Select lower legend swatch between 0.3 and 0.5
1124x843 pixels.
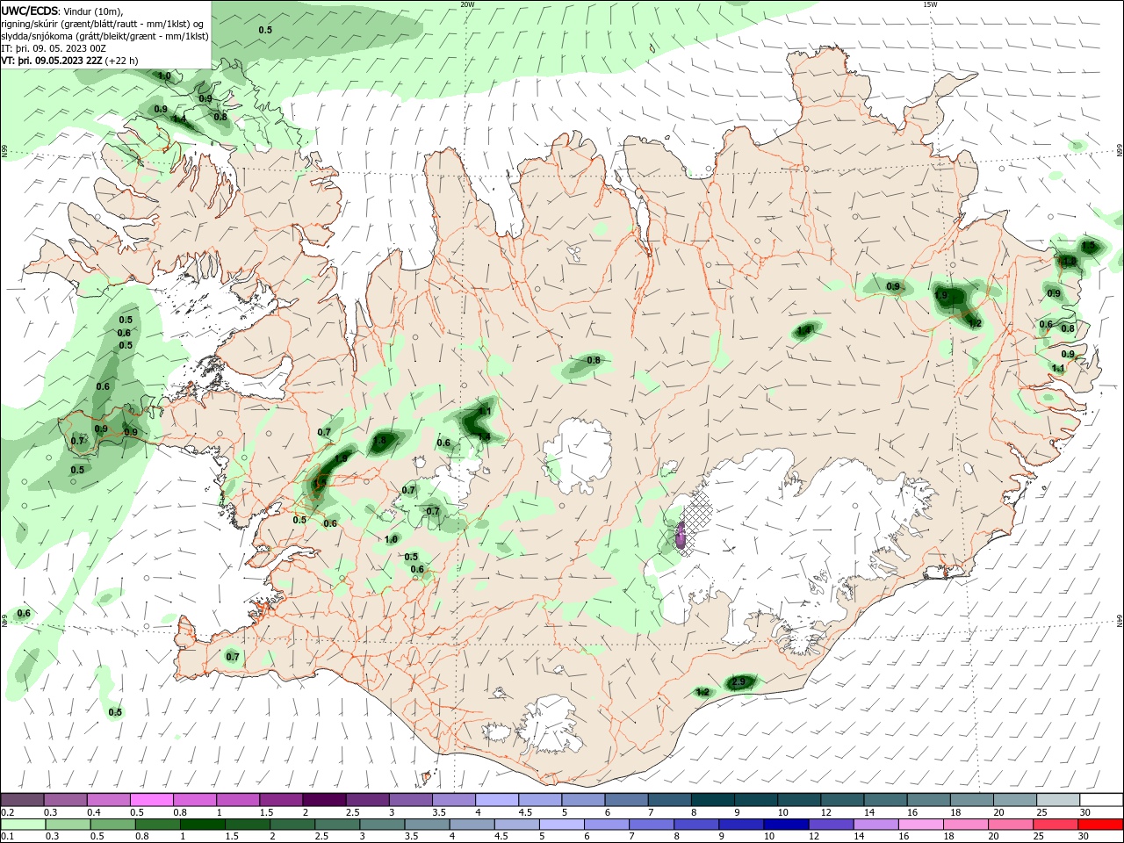(68, 825)
